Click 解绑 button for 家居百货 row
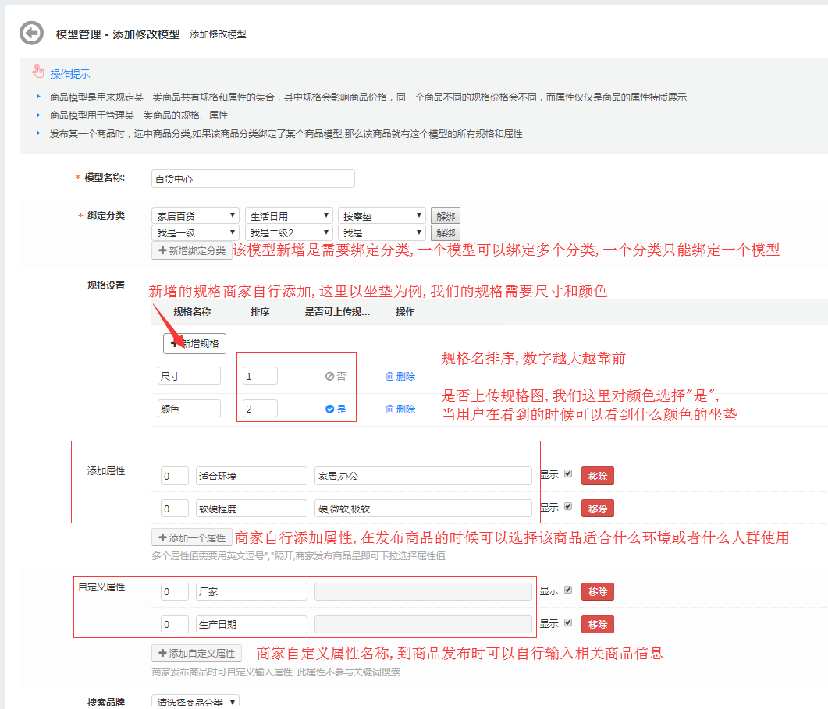Image resolution: width=828 pixels, height=709 pixels. point(446,216)
